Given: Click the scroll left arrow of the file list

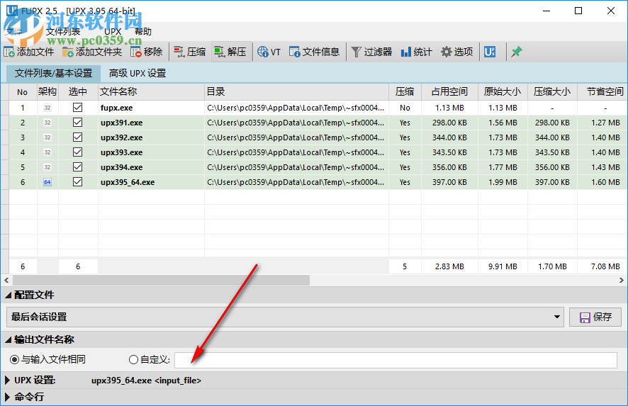Looking at the screenshot, I should click(x=6, y=281).
